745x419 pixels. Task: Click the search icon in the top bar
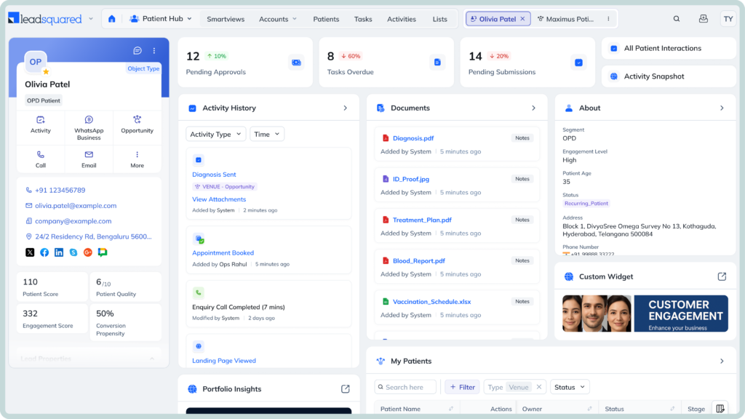point(677,18)
